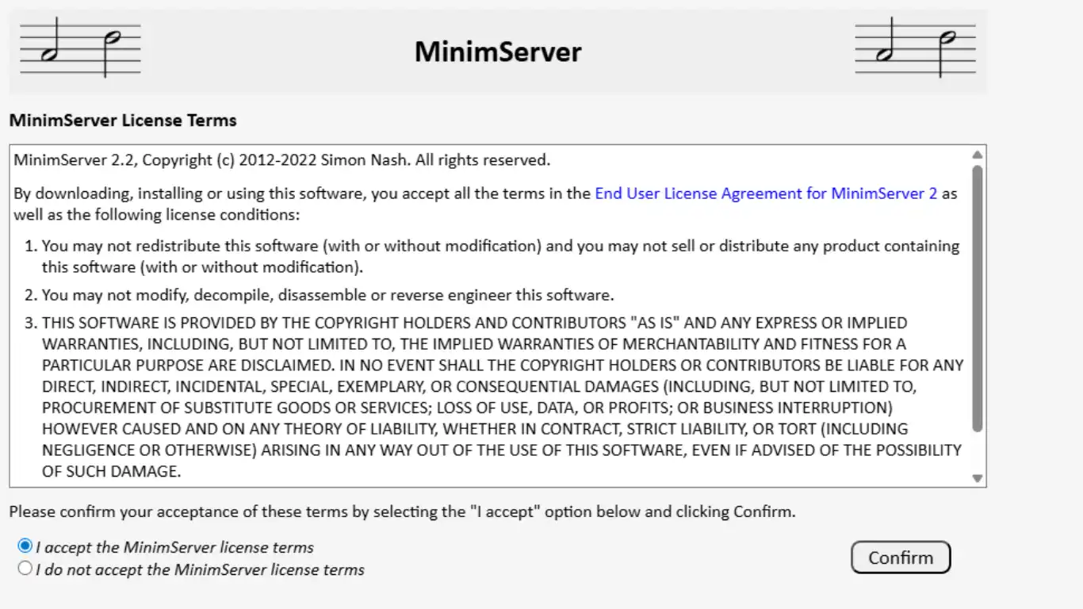The image size is (1083, 609).
Task: Click the 'I accept the MinimServer license terms' label
Action: [174, 547]
